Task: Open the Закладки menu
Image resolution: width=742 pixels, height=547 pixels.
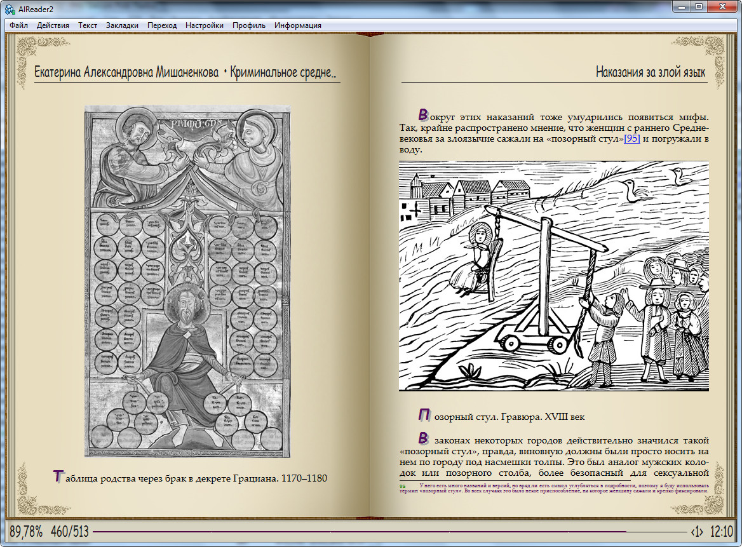Action: coord(122,25)
